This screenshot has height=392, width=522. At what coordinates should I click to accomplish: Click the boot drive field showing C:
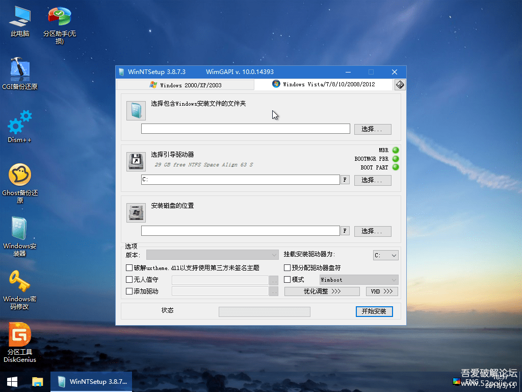point(241,180)
